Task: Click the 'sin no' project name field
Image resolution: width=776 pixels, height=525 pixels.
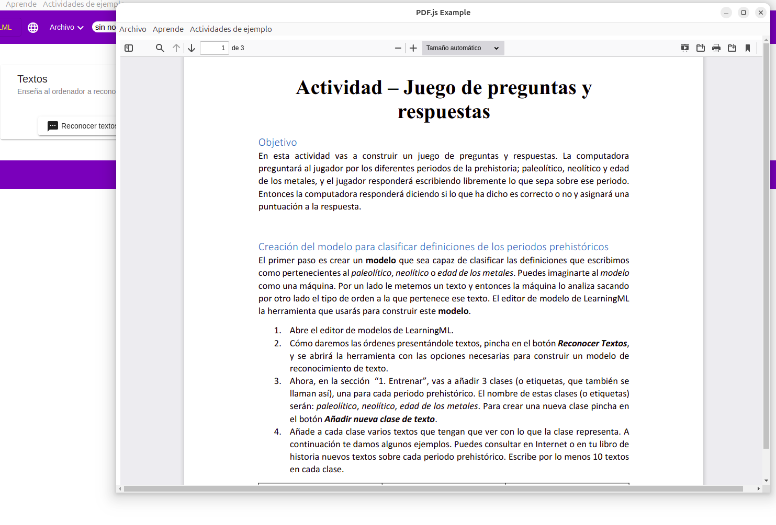Action: tap(104, 27)
